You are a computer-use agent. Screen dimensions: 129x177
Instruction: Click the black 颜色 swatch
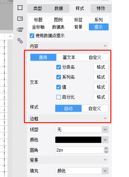[78, 140]
